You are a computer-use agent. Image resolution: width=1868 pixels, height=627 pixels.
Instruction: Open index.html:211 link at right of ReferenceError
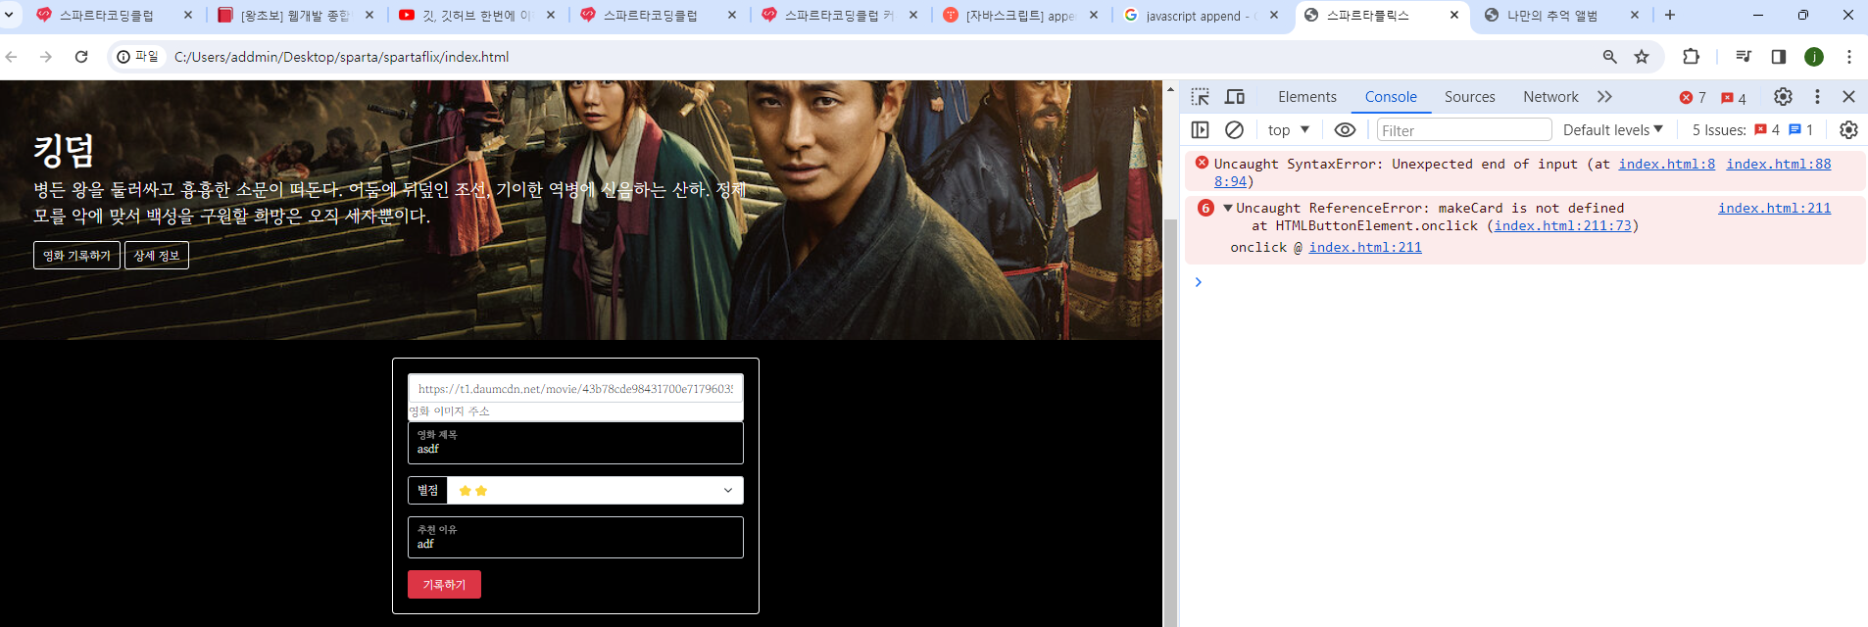pyautogui.click(x=1774, y=208)
